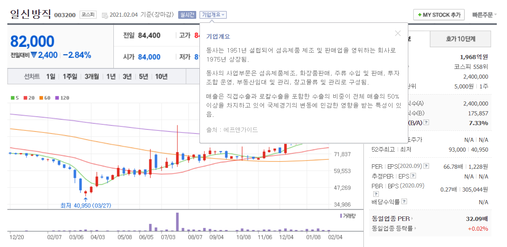Click the 실시간 badge
Image resolution: width=507 pixels, height=247 pixels.
pos(187,15)
